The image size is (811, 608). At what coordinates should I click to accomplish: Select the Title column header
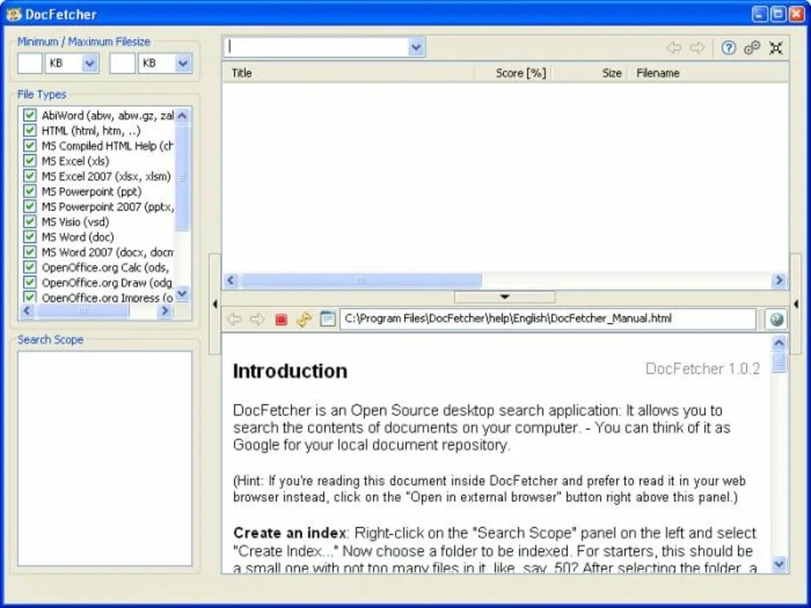(x=241, y=72)
